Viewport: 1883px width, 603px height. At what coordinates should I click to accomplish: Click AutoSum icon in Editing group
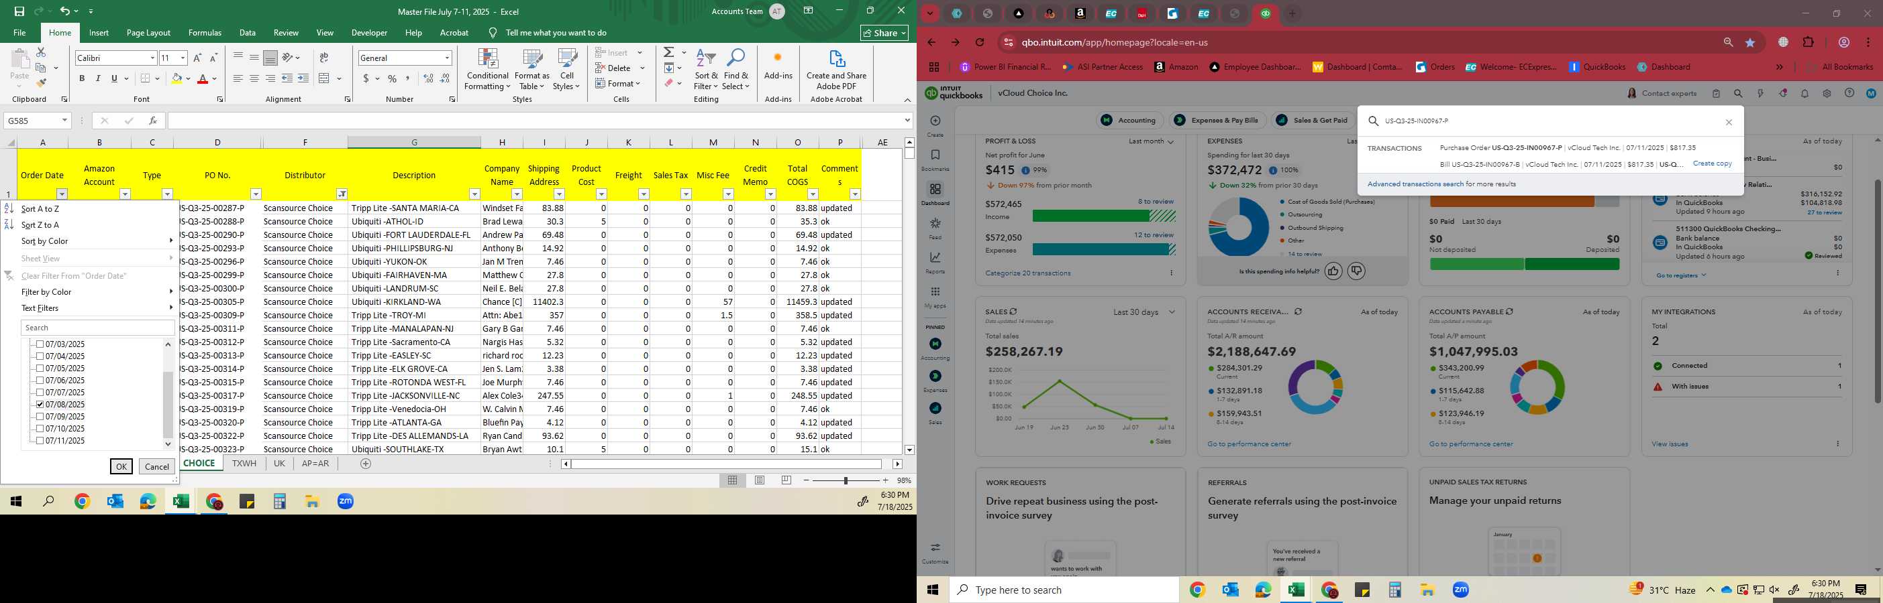click(x=669, y=52)
